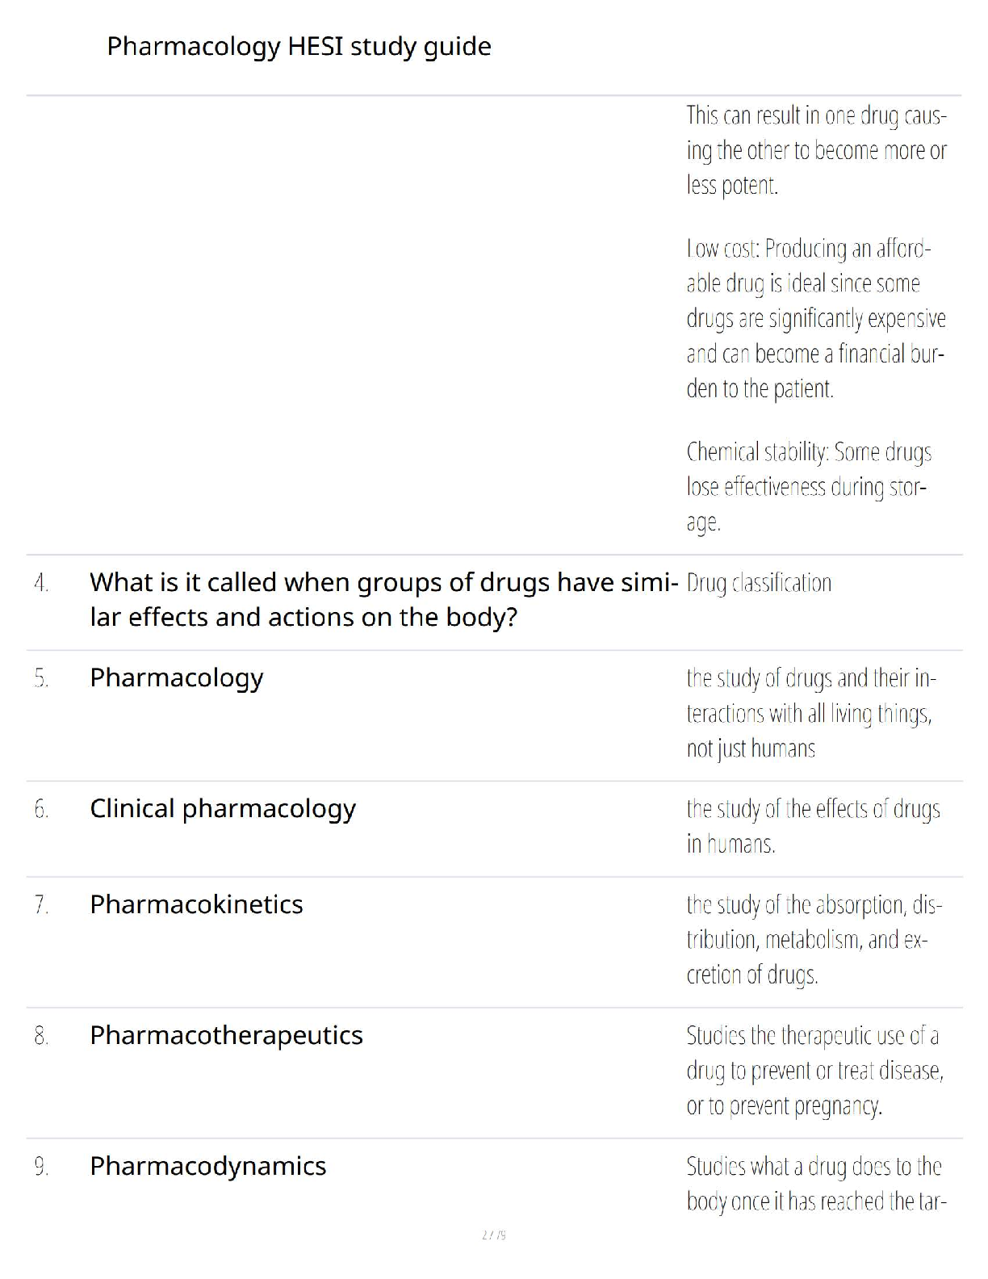Click row number 6
Image resolution: width=988 pixels, height=1279 pixels.
pyautogui.click(x=42, y=809)
